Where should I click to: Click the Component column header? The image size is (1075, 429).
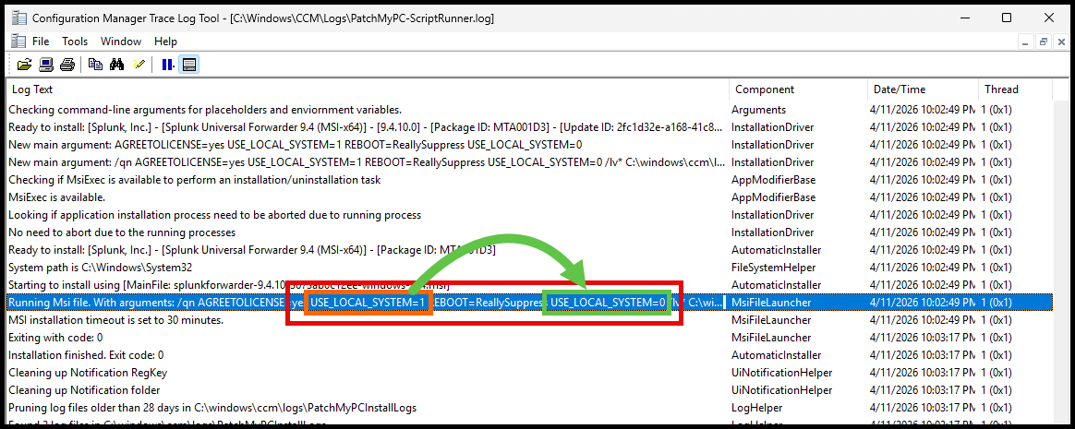pyautogui.click(x=798, y=89)
